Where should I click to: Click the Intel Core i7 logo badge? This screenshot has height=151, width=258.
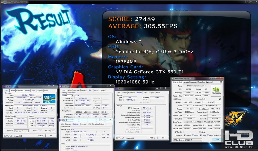pos(49,99)
